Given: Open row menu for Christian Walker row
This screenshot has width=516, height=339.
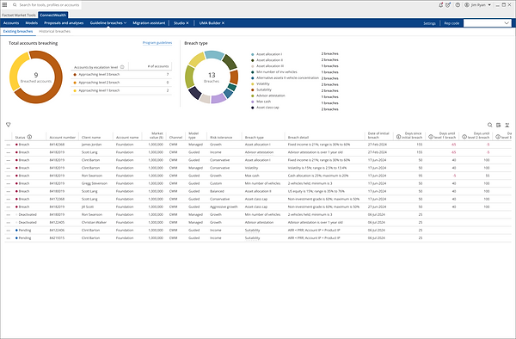Looking at the screenshot, I should (x=9, y=223).
